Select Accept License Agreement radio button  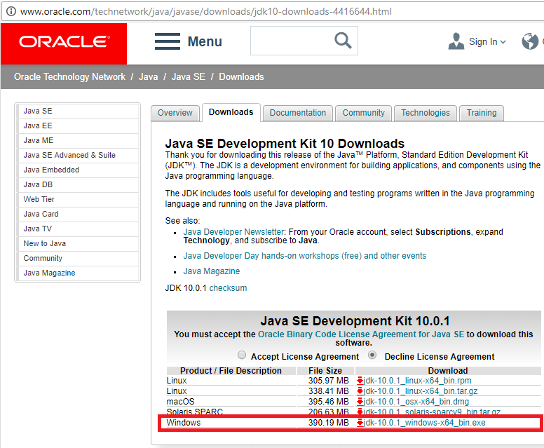coord(243,355)
